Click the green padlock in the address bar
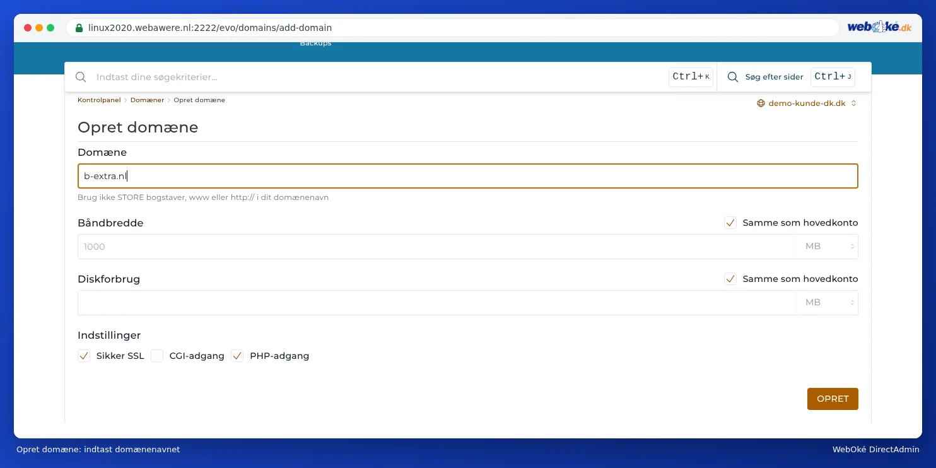This screenshot has height=468, width=936. 79,28
